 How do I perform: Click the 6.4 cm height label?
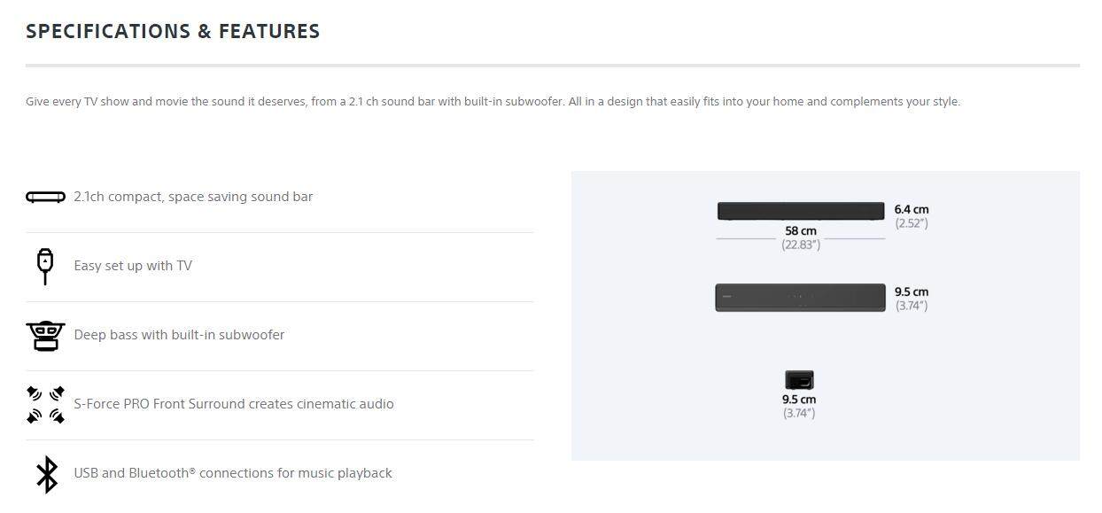click(912, 210)
